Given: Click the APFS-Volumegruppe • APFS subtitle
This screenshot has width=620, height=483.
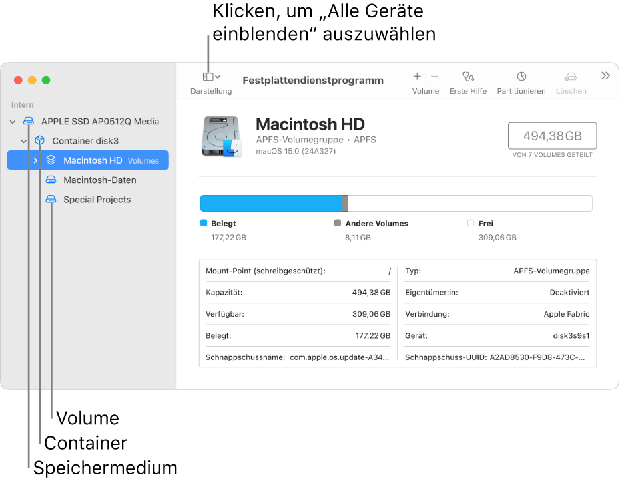Looking at the screenshot, I should click(x=316, y=140).
